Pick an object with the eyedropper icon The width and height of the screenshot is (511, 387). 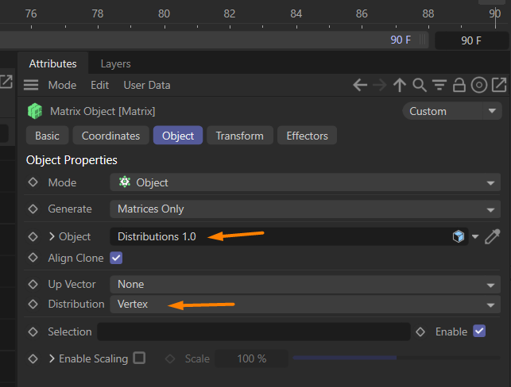click(493, 236)
